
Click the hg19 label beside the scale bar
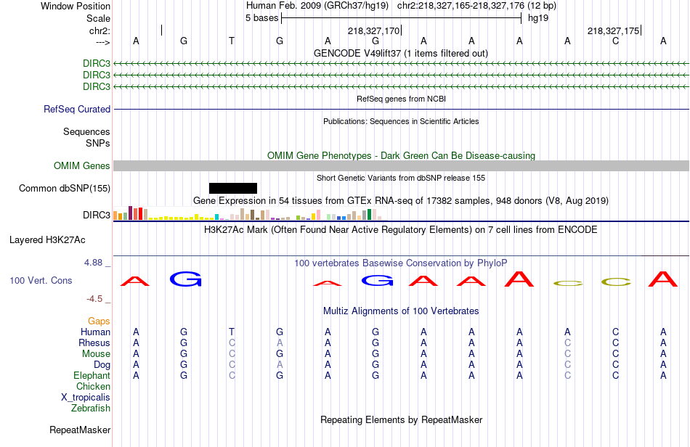coord(538,18)
